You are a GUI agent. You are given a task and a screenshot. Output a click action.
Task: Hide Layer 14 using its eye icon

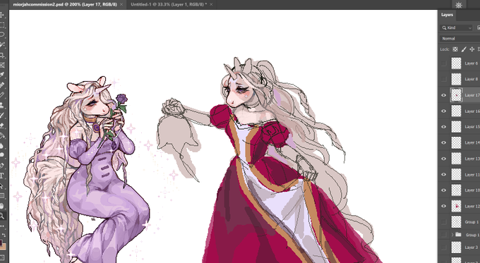coord(443,143)
